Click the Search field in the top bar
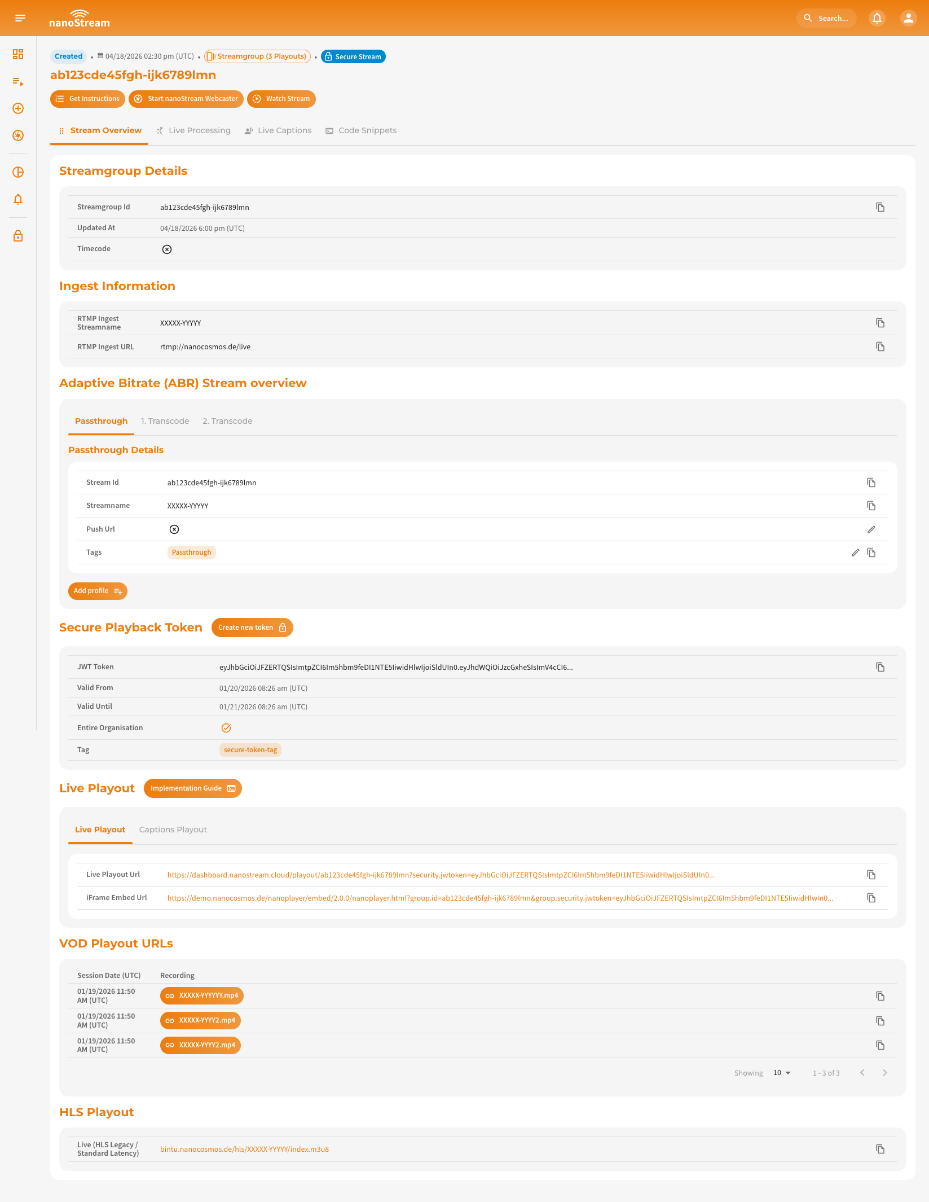 pyautogui.click(x=826, y=17)
